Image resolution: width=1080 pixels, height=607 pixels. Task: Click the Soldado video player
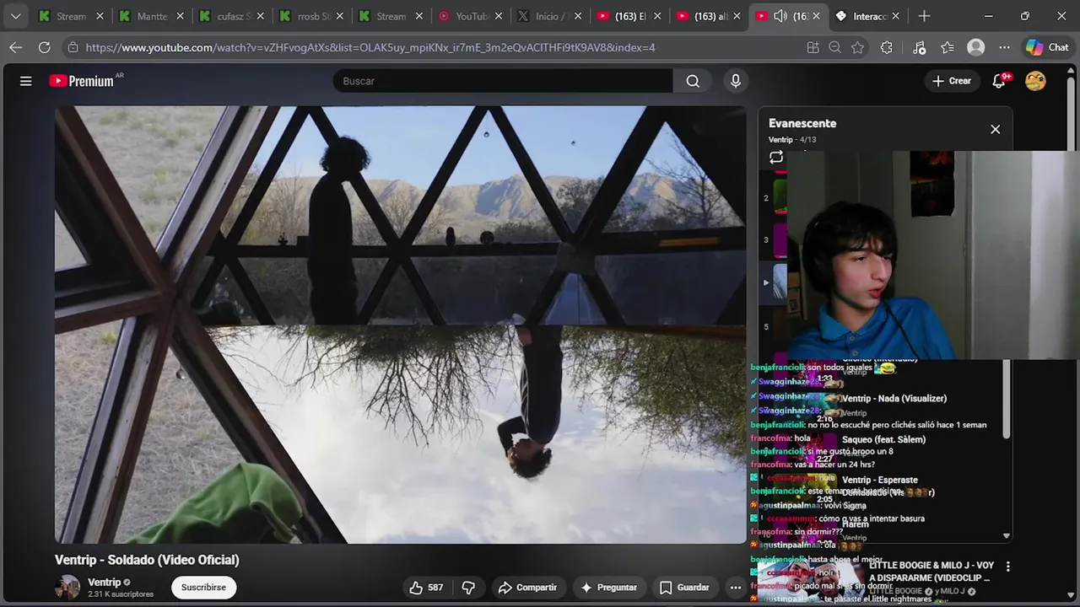tap(401, 325)
